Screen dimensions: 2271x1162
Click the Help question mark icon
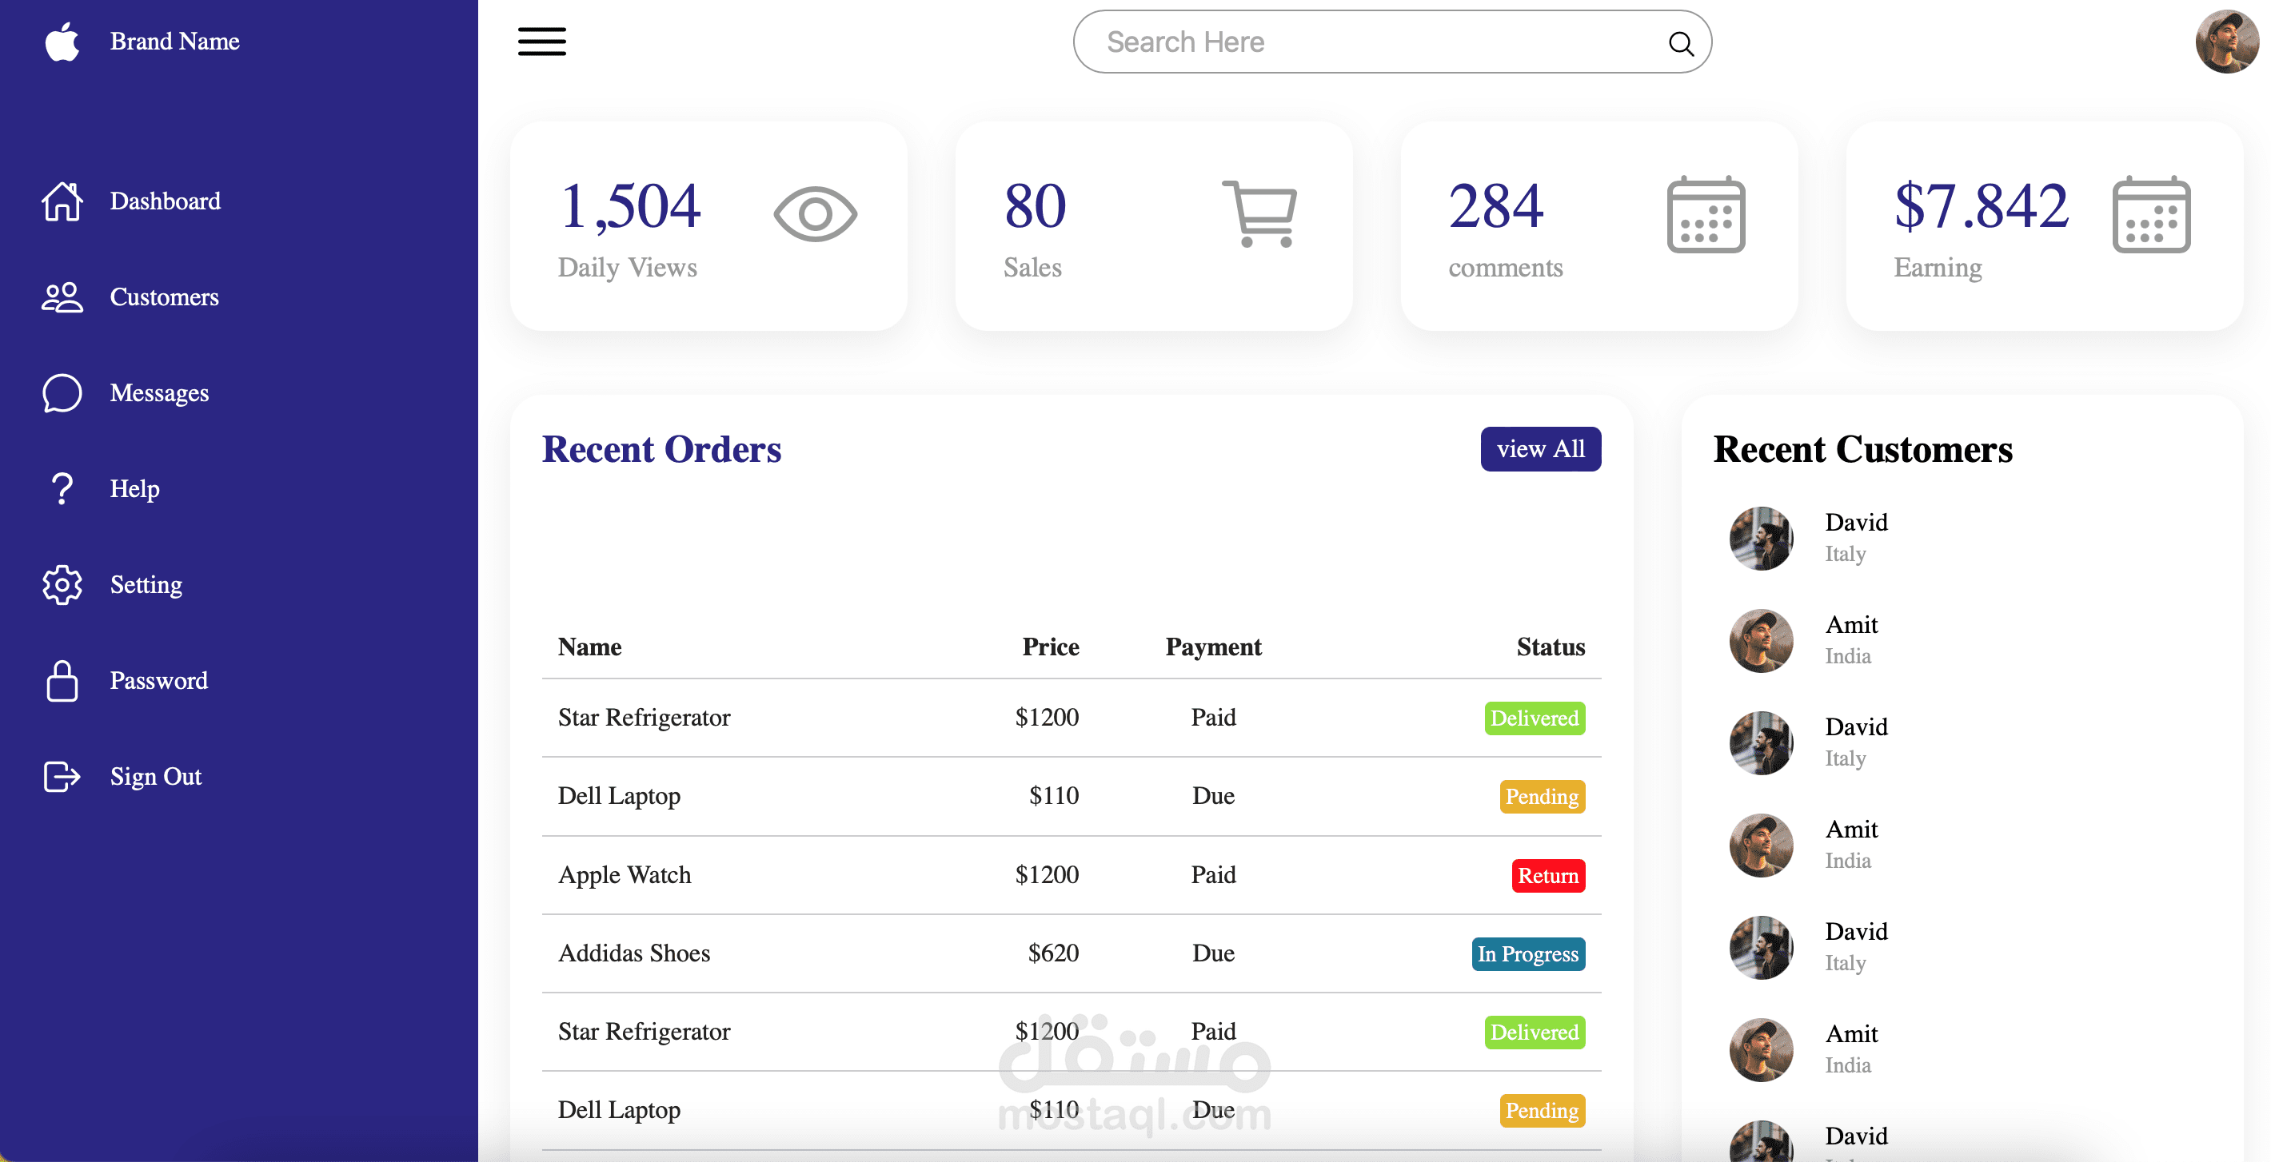[62, 489]
